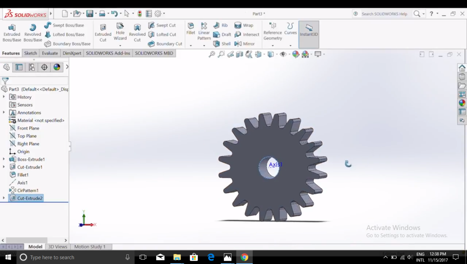This screenshot has width=467, height=264.
Task: Click the Swept Cut tool
Action: pos(162,25)
